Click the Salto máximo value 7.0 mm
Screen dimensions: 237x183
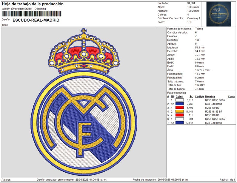[199, 81]
